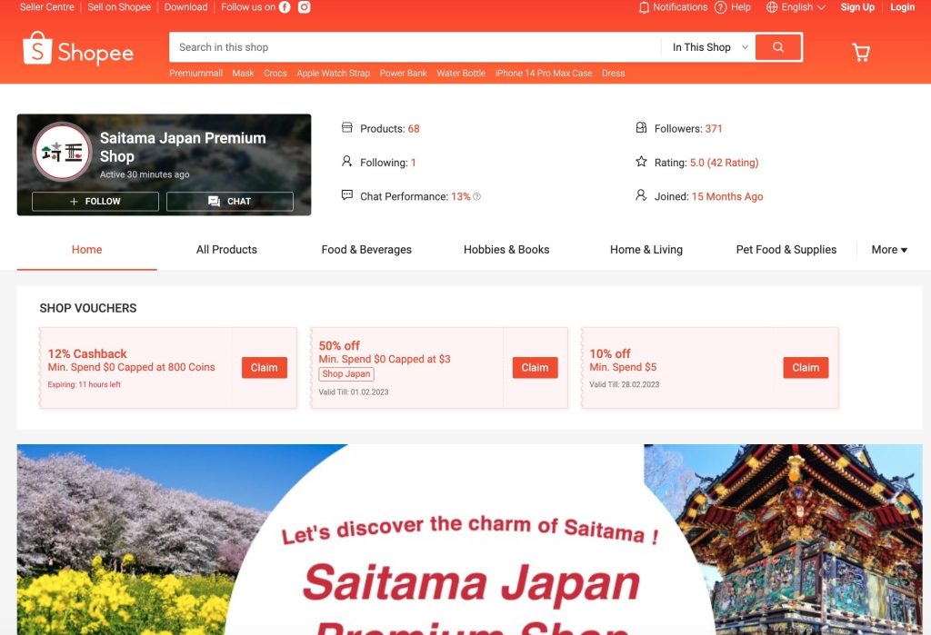Open Shopee's Facebook page icon
931x635 pixels.
tap(285, 7)
